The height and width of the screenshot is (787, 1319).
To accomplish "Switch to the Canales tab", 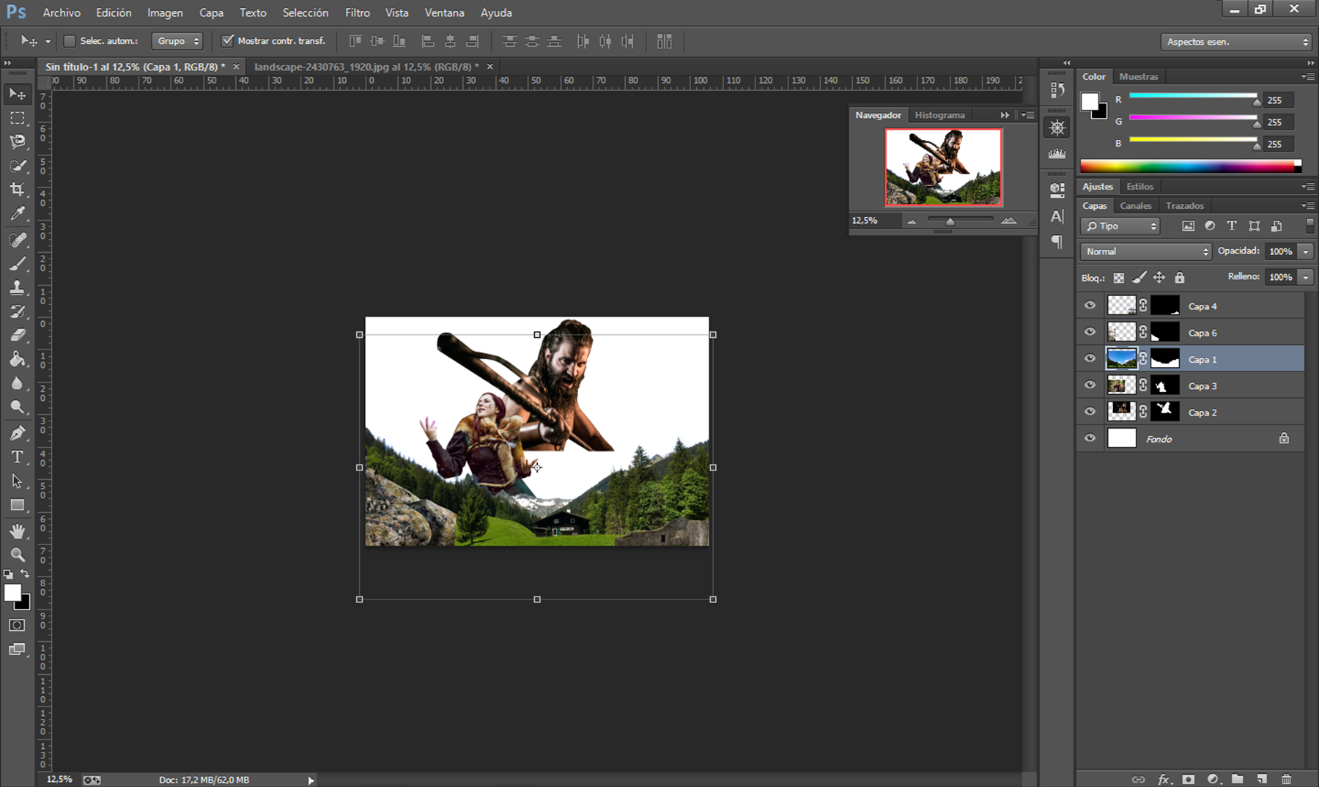I will click(1135, 206).
